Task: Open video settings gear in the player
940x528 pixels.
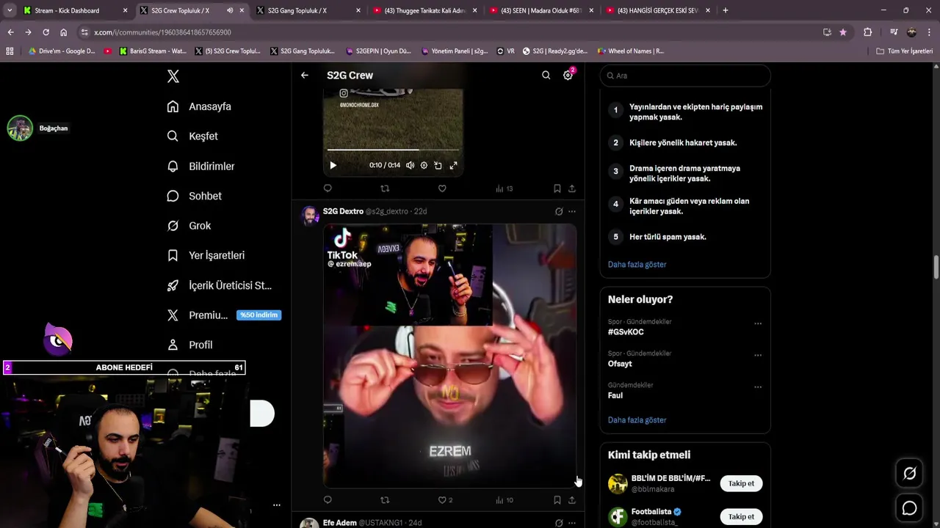Action: pos(424,166)
